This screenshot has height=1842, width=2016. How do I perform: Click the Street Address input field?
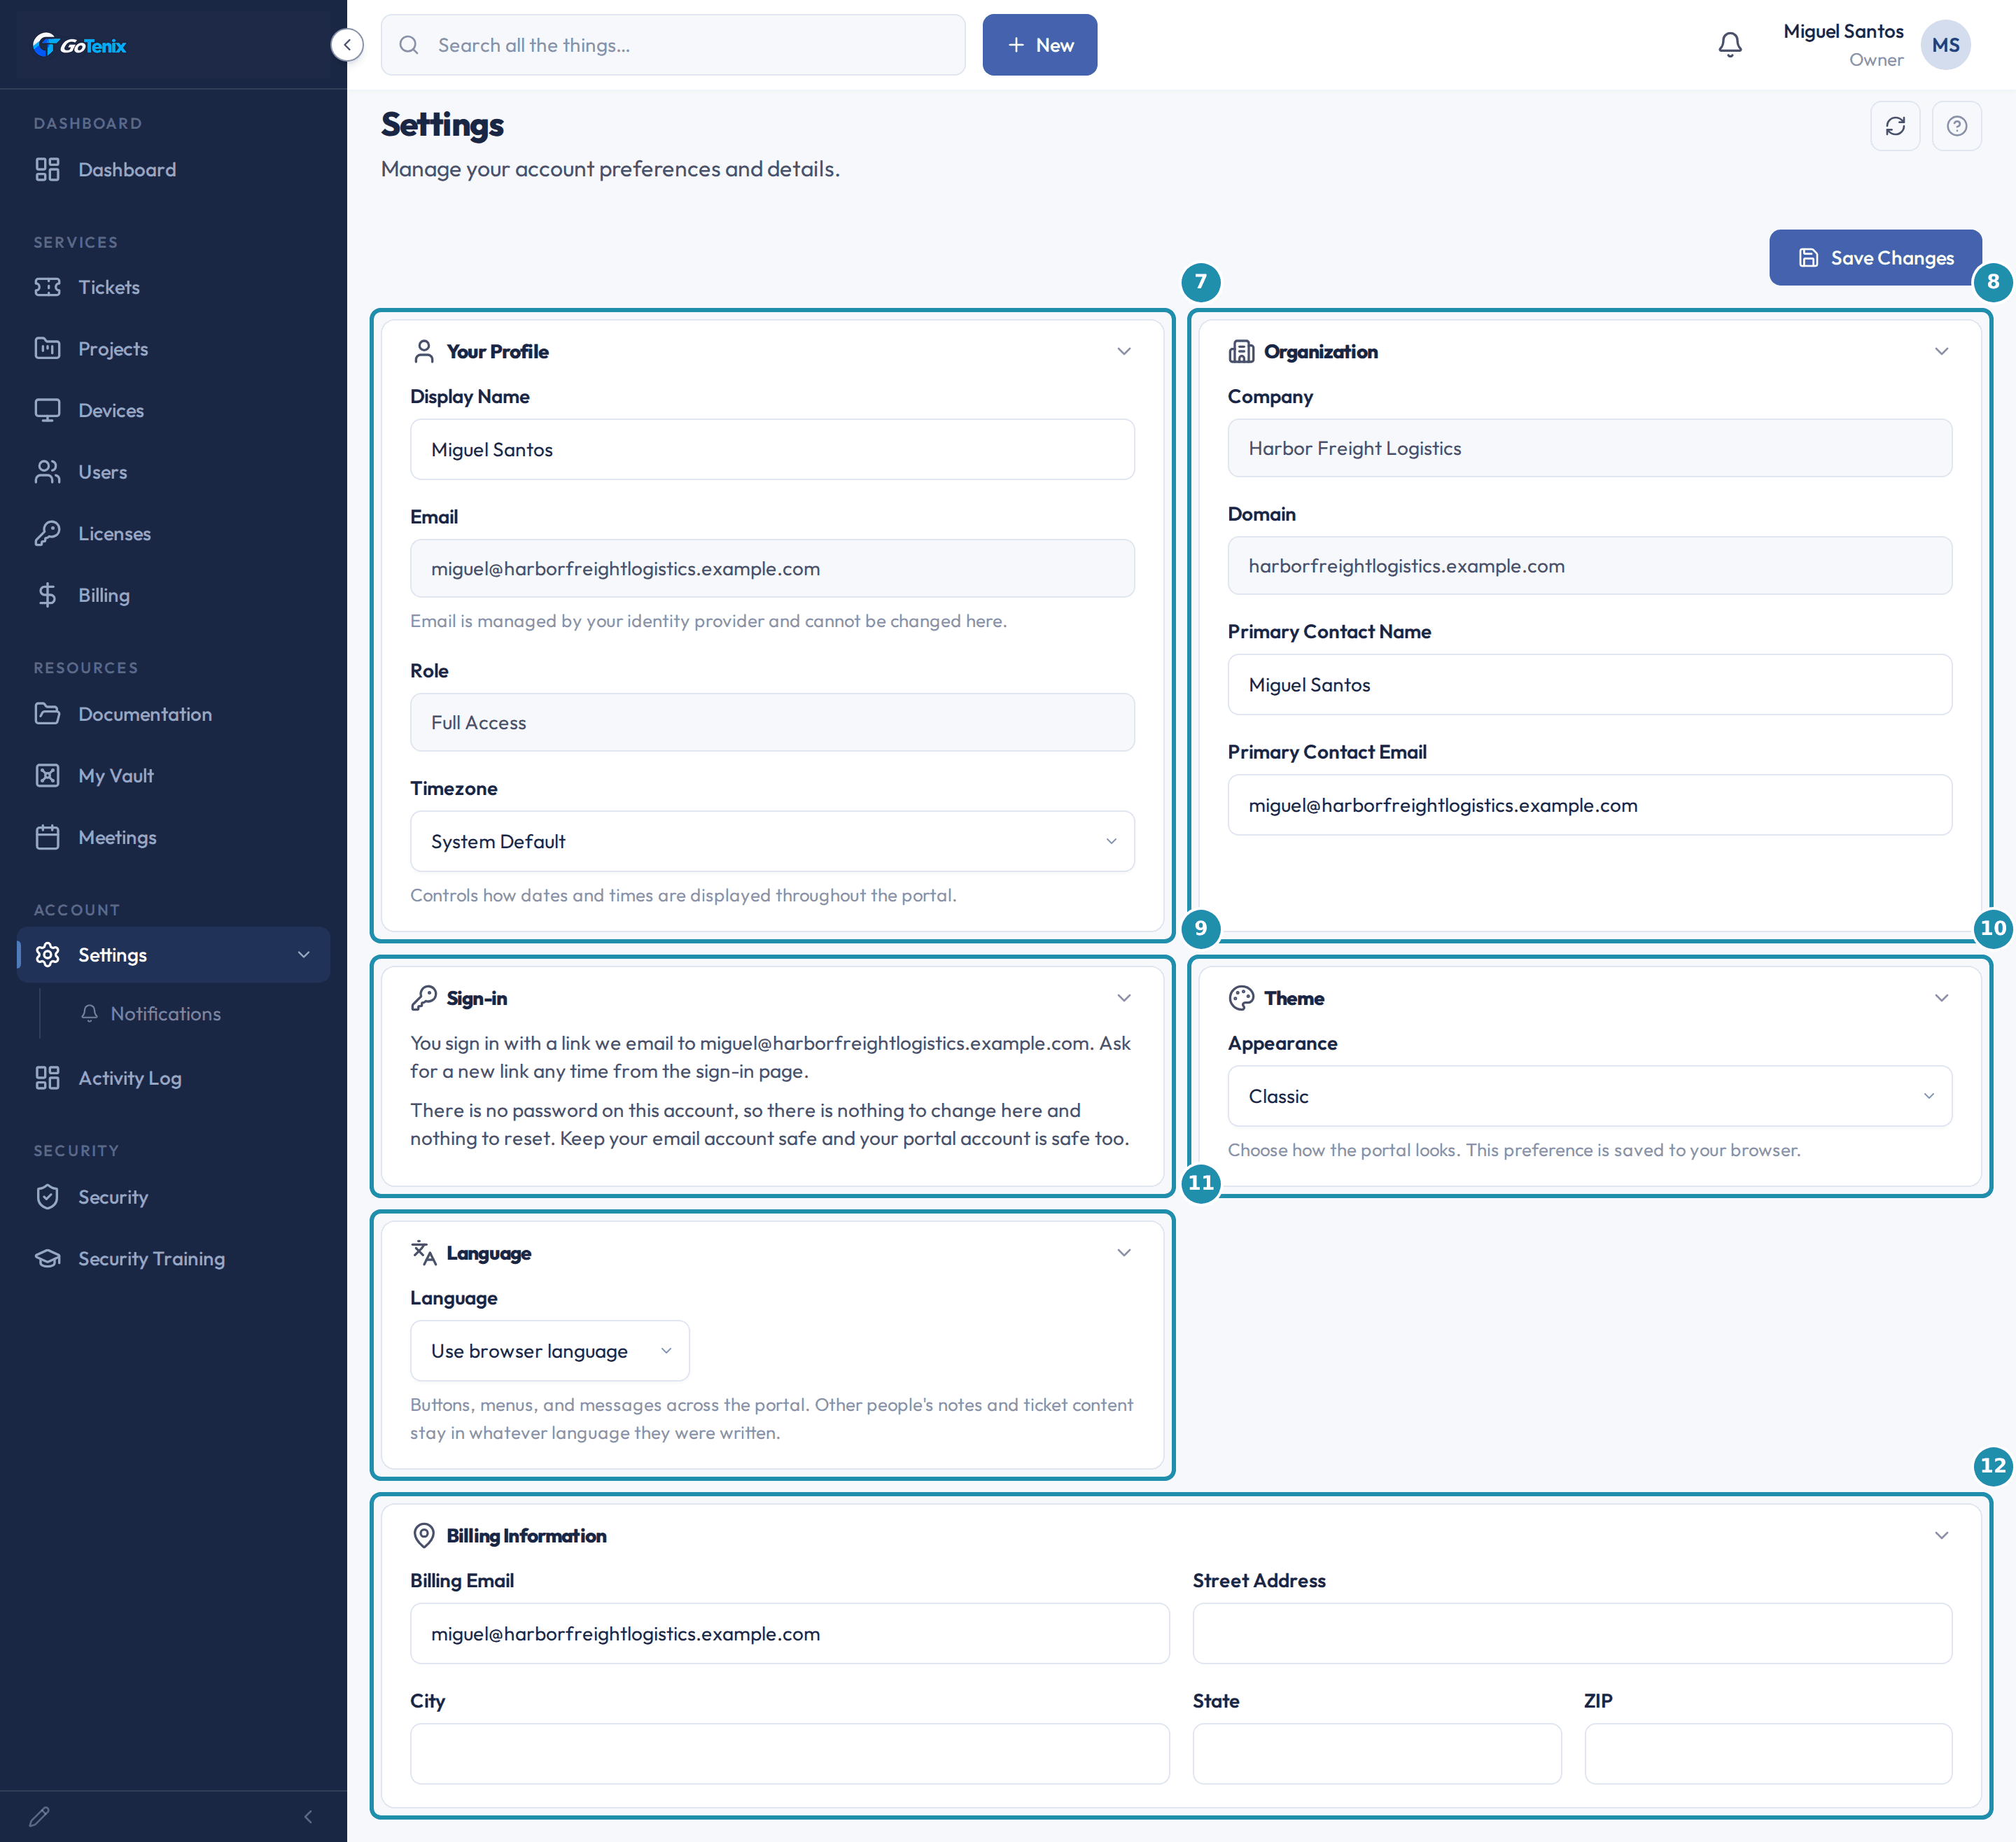point(1572,1633)
